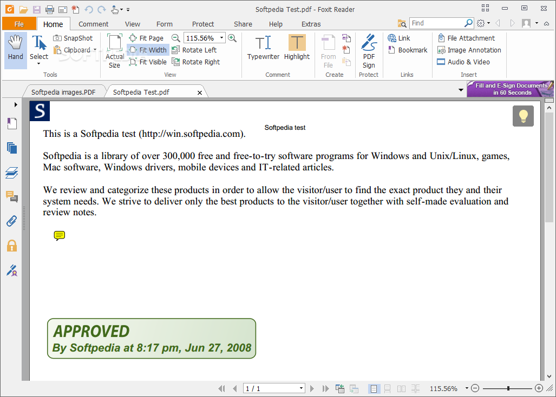
Task: Open the Clipboard dropdown arrow
Action: [95, 50]
